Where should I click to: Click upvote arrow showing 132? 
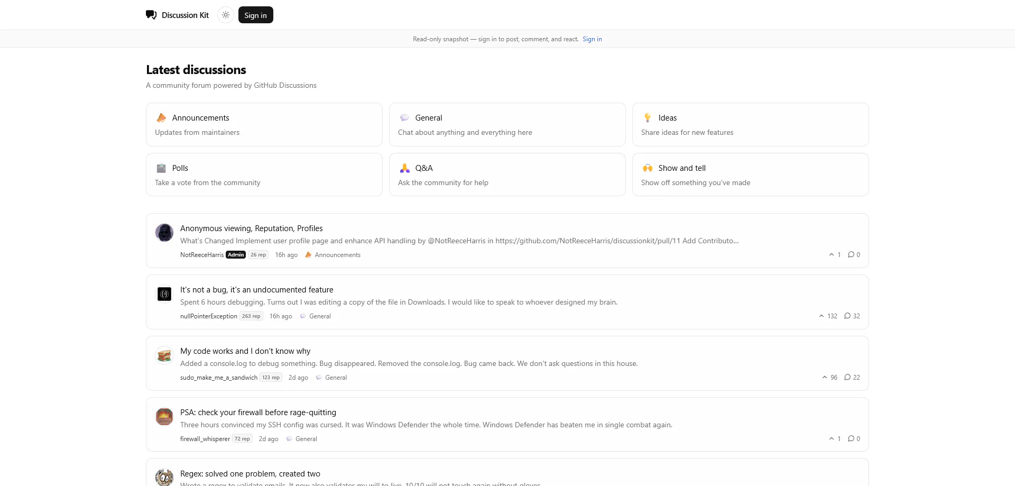click(x=822, y=316)
